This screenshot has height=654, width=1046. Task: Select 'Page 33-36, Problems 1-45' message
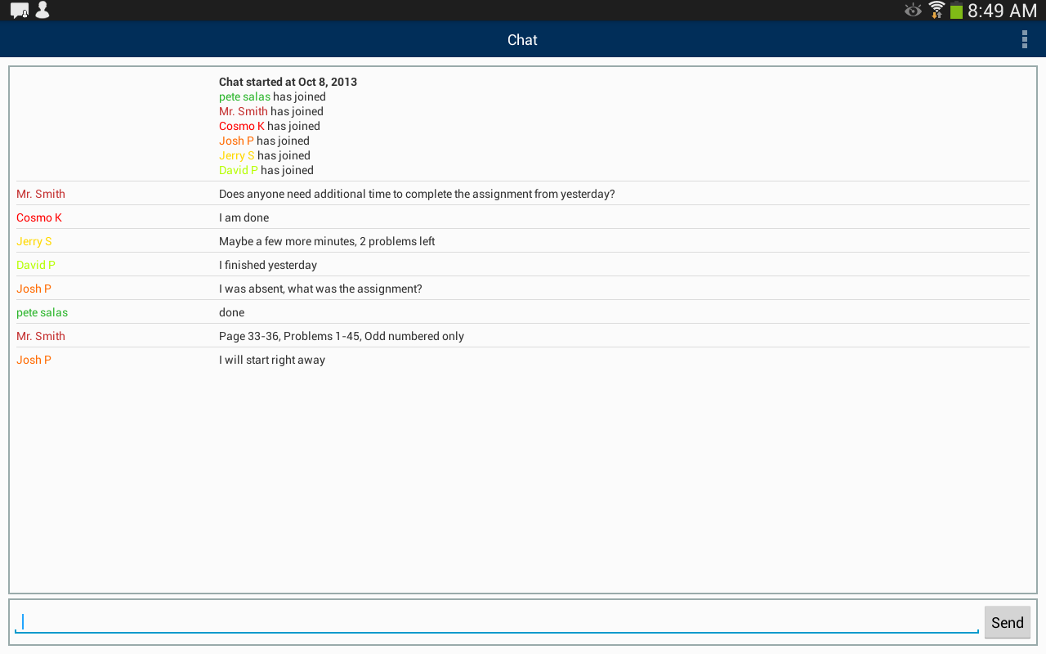pyautogui.click(x=342, y=336)
